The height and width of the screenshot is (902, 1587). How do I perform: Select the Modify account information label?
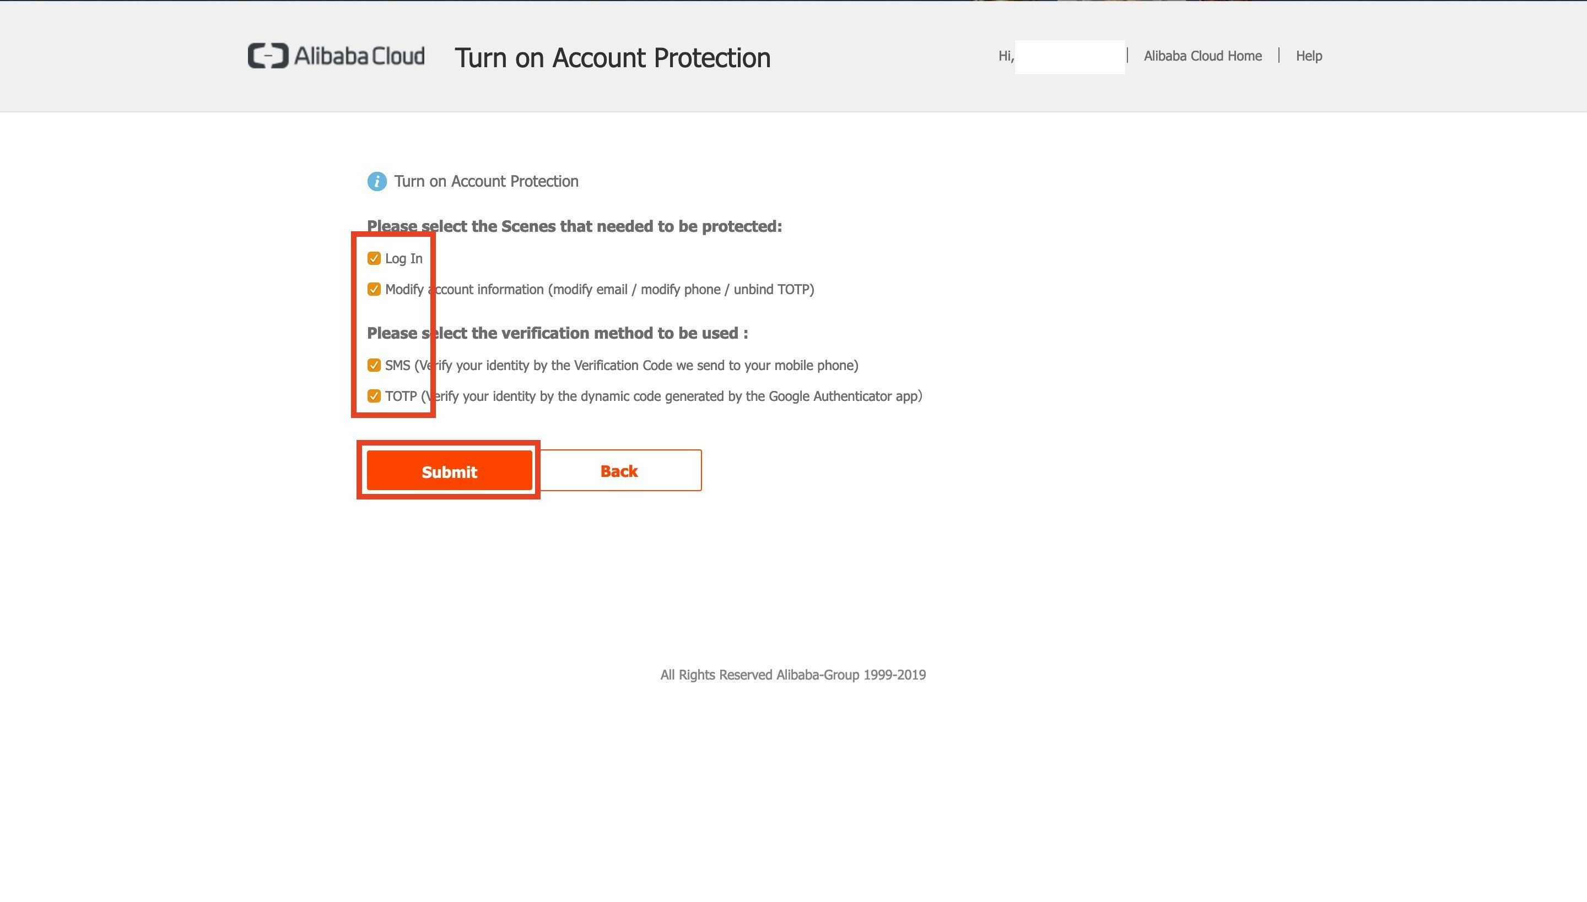tap(600, 289)
